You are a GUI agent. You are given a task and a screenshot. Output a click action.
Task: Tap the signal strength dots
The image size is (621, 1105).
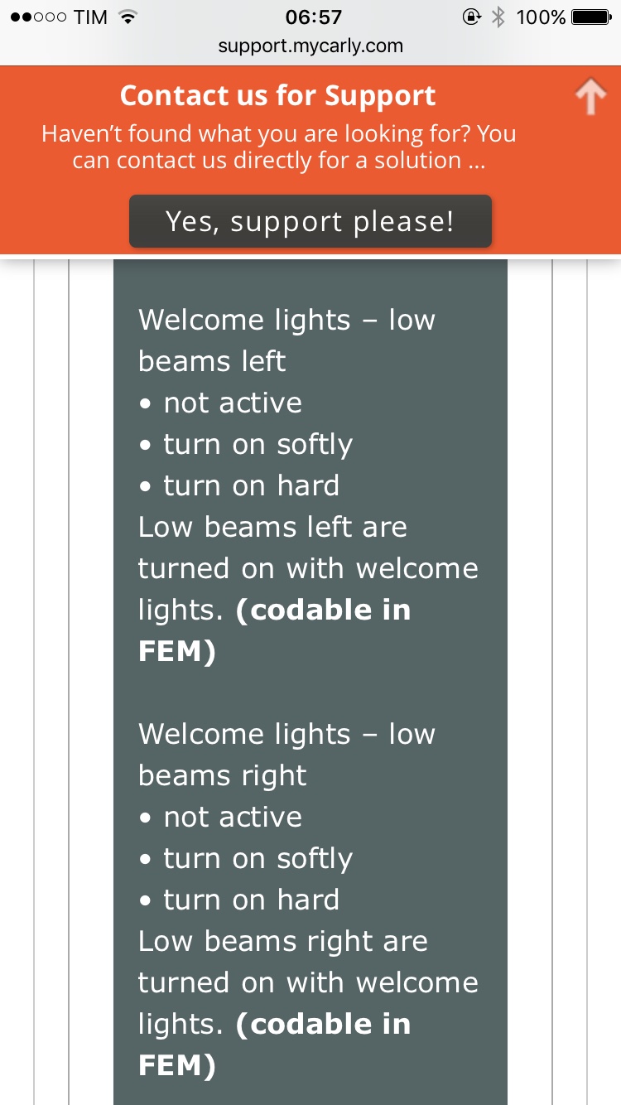[x=38, y=17]
